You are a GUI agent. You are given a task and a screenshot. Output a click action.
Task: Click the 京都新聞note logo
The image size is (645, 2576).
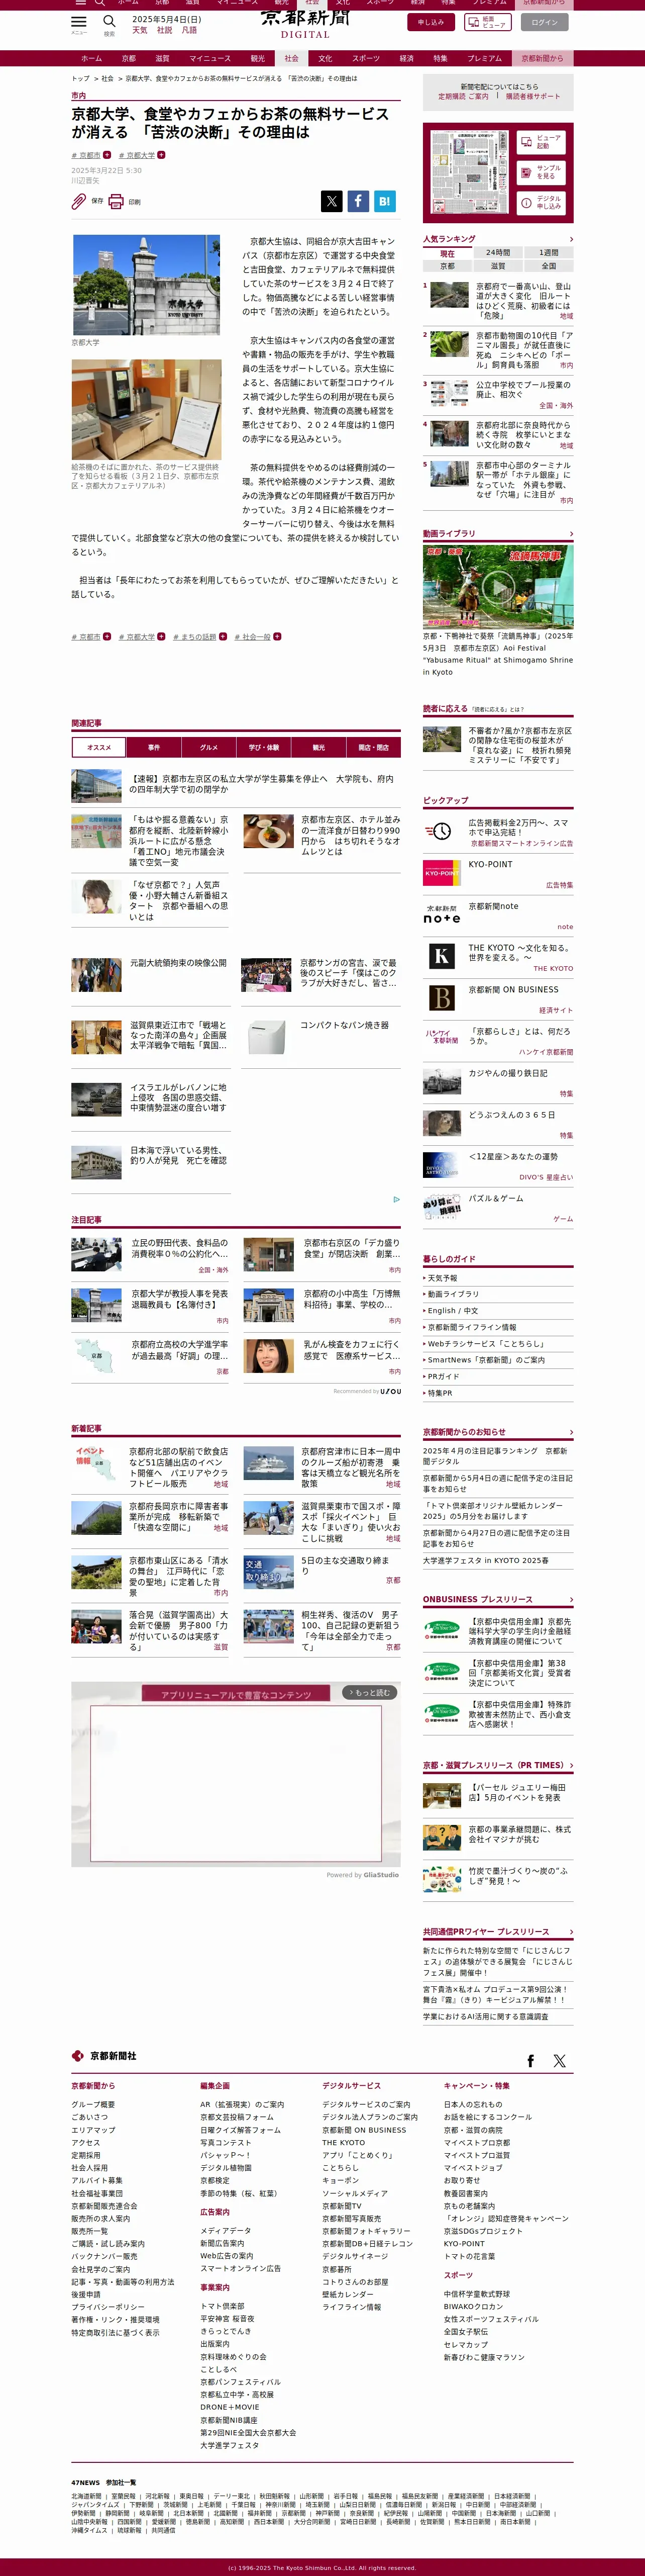(442, 913)
